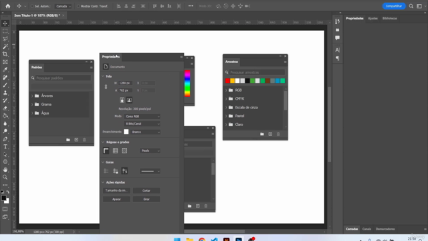Viewport: 428px width, 241px height.
Task: Switch to the Canais tab
Action: (366, 229)
